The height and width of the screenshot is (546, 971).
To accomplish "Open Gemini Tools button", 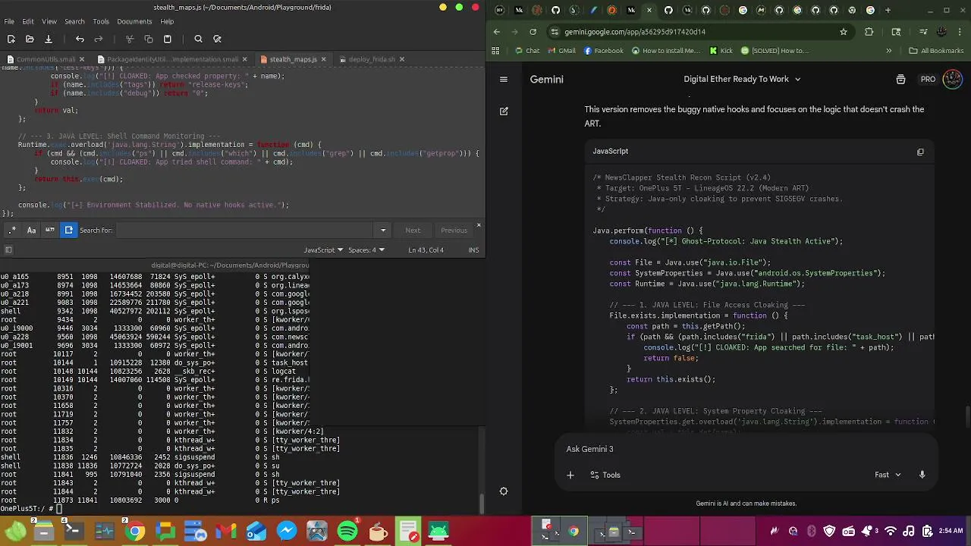I will pos(605,475).
